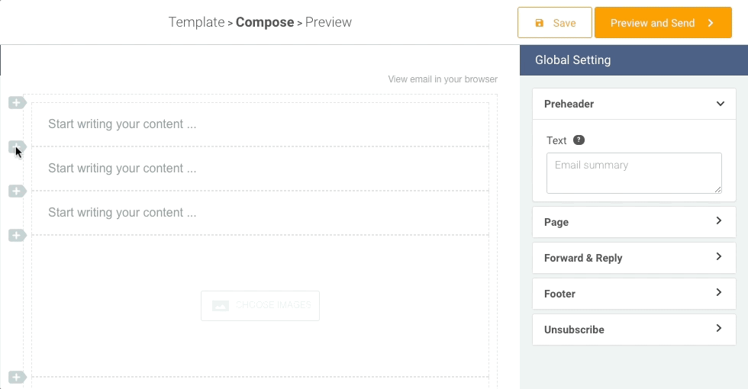Expand the Forward & Reply section
This screenshot has height=389, width=748.
pyautogui.click(x=718, y=257)
